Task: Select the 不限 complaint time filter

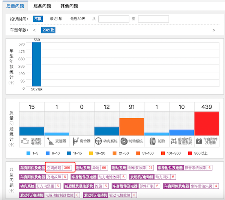Action: 38,19
